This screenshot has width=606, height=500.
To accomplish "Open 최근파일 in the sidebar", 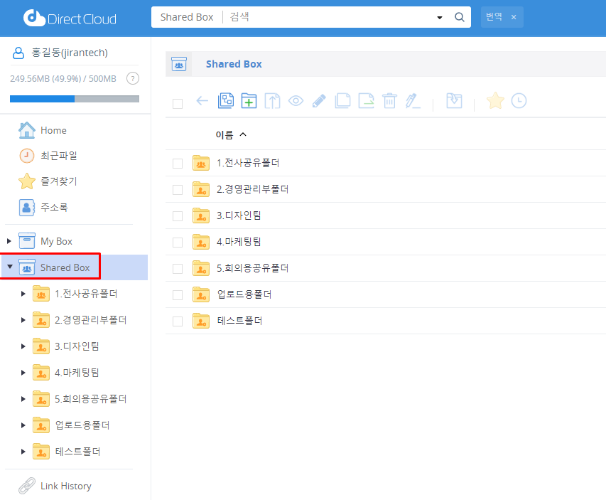I will point(58,156).
